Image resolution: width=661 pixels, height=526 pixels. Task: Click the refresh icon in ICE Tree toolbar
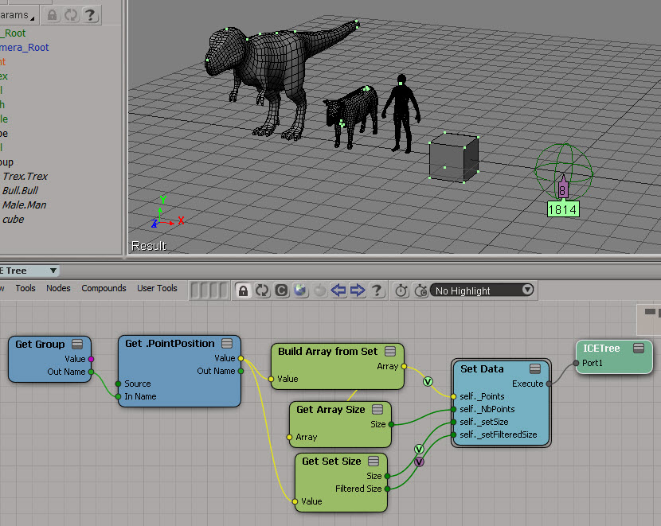[262, 290]
